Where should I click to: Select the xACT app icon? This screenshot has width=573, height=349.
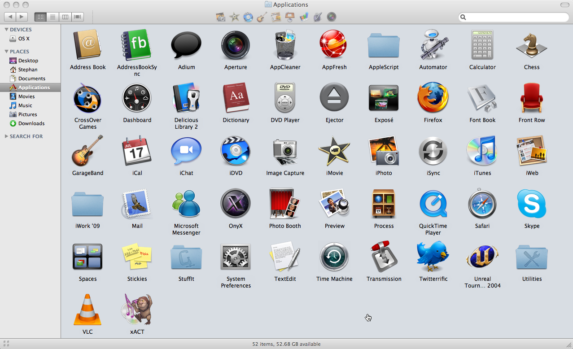[x=137, y=310]
